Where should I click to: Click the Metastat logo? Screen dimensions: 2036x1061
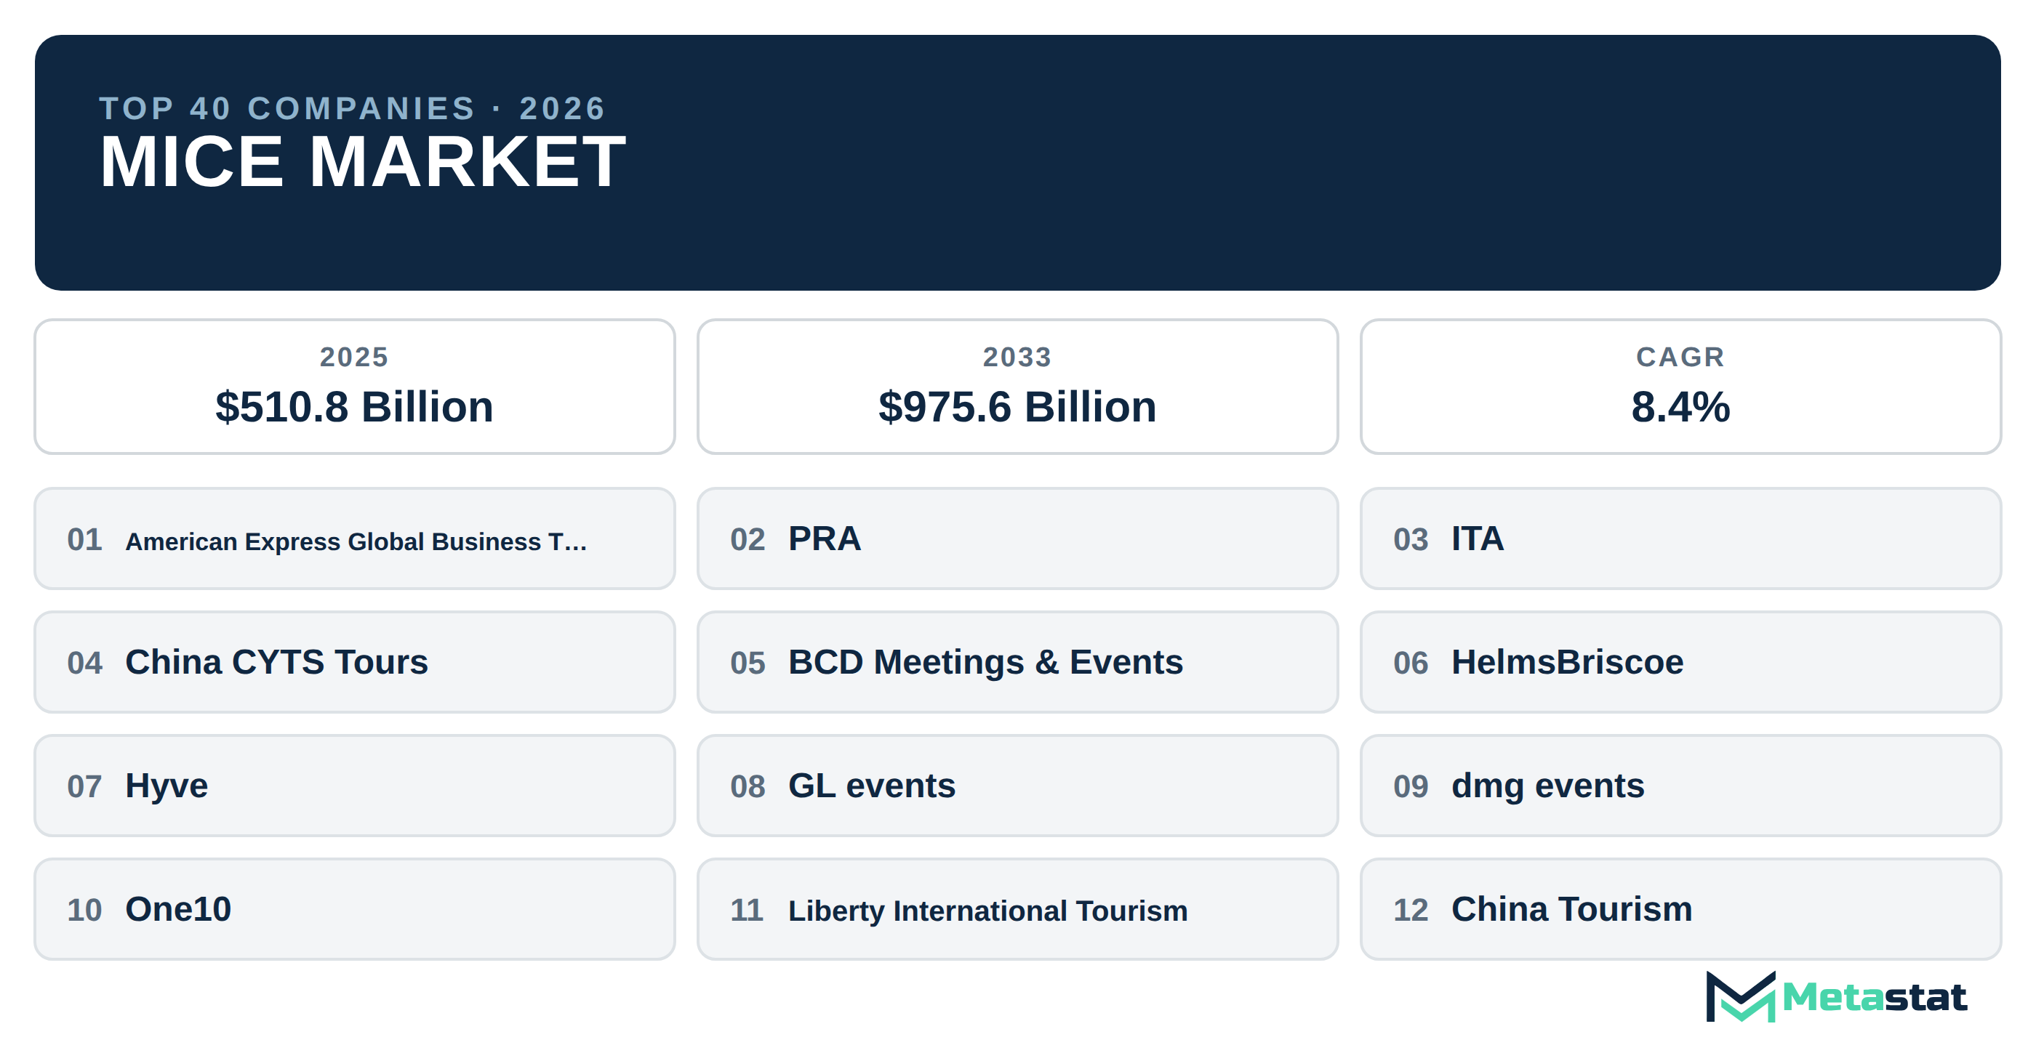(x=1835, y=997)
